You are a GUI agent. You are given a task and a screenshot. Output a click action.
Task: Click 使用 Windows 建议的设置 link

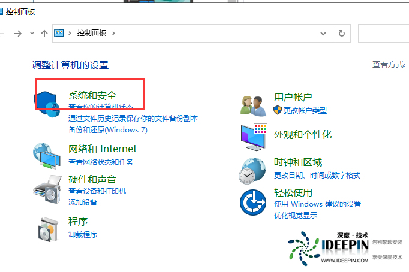click(x=317, y=204)
